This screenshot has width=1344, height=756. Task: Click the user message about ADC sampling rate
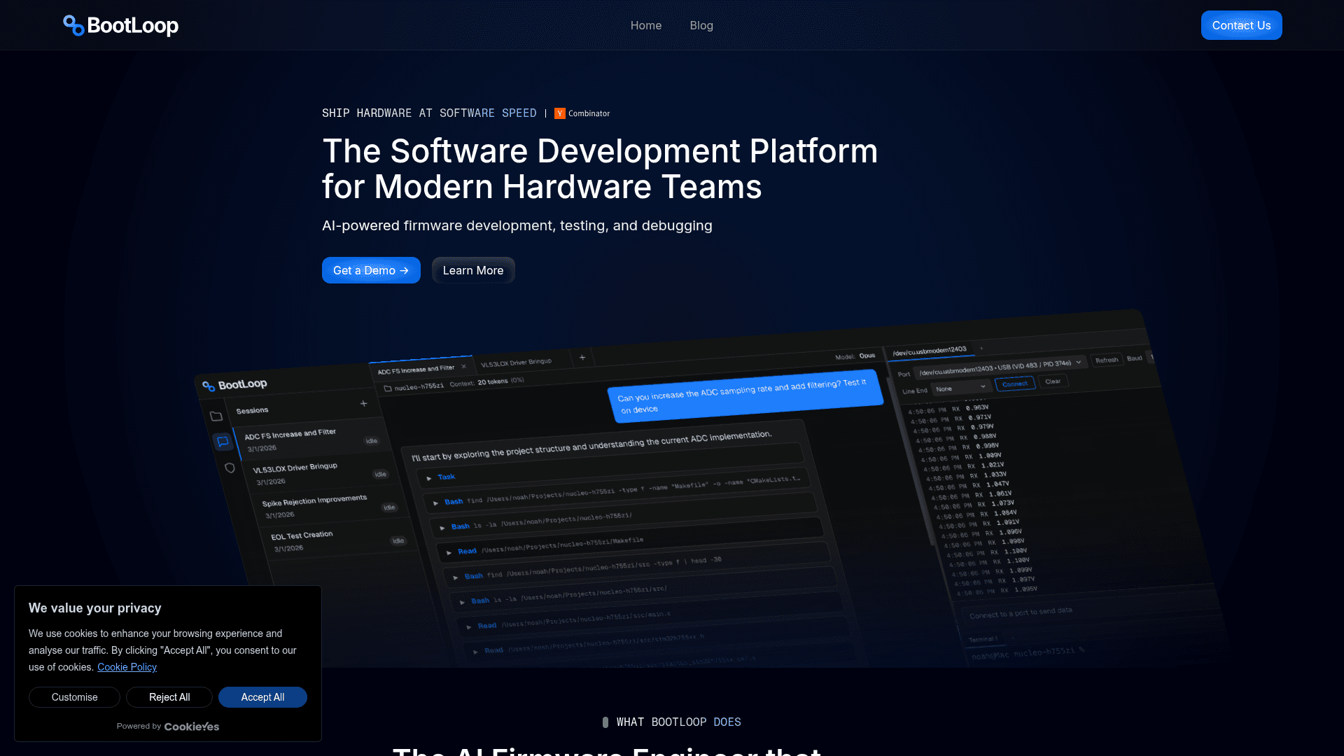pyautogui.click(x=744, y=395)
